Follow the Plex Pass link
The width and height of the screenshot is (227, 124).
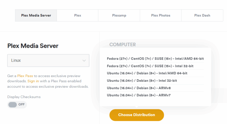(25, 76)
